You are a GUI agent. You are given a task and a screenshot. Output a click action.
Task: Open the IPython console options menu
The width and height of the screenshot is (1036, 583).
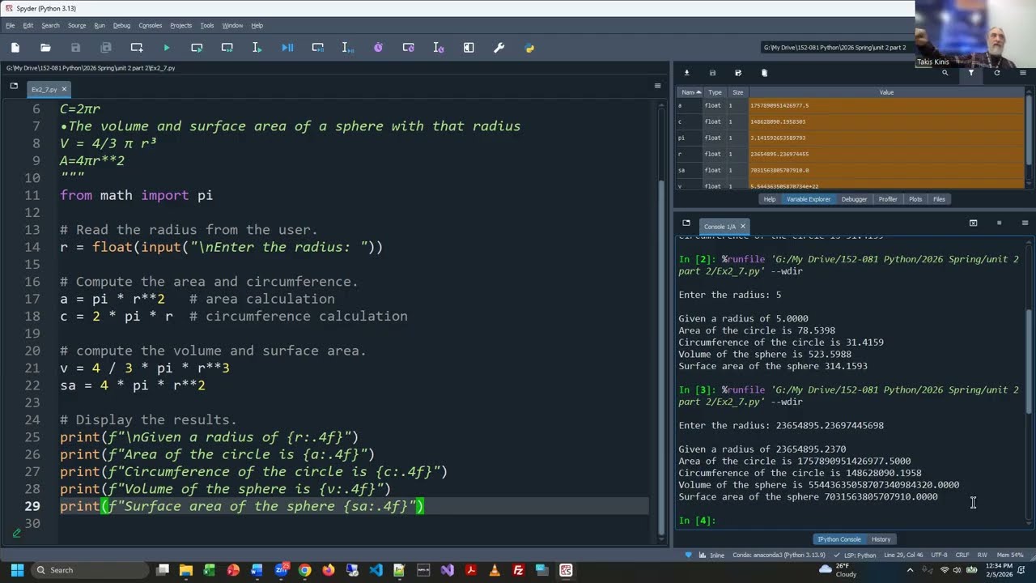(x=1025, y=223)
